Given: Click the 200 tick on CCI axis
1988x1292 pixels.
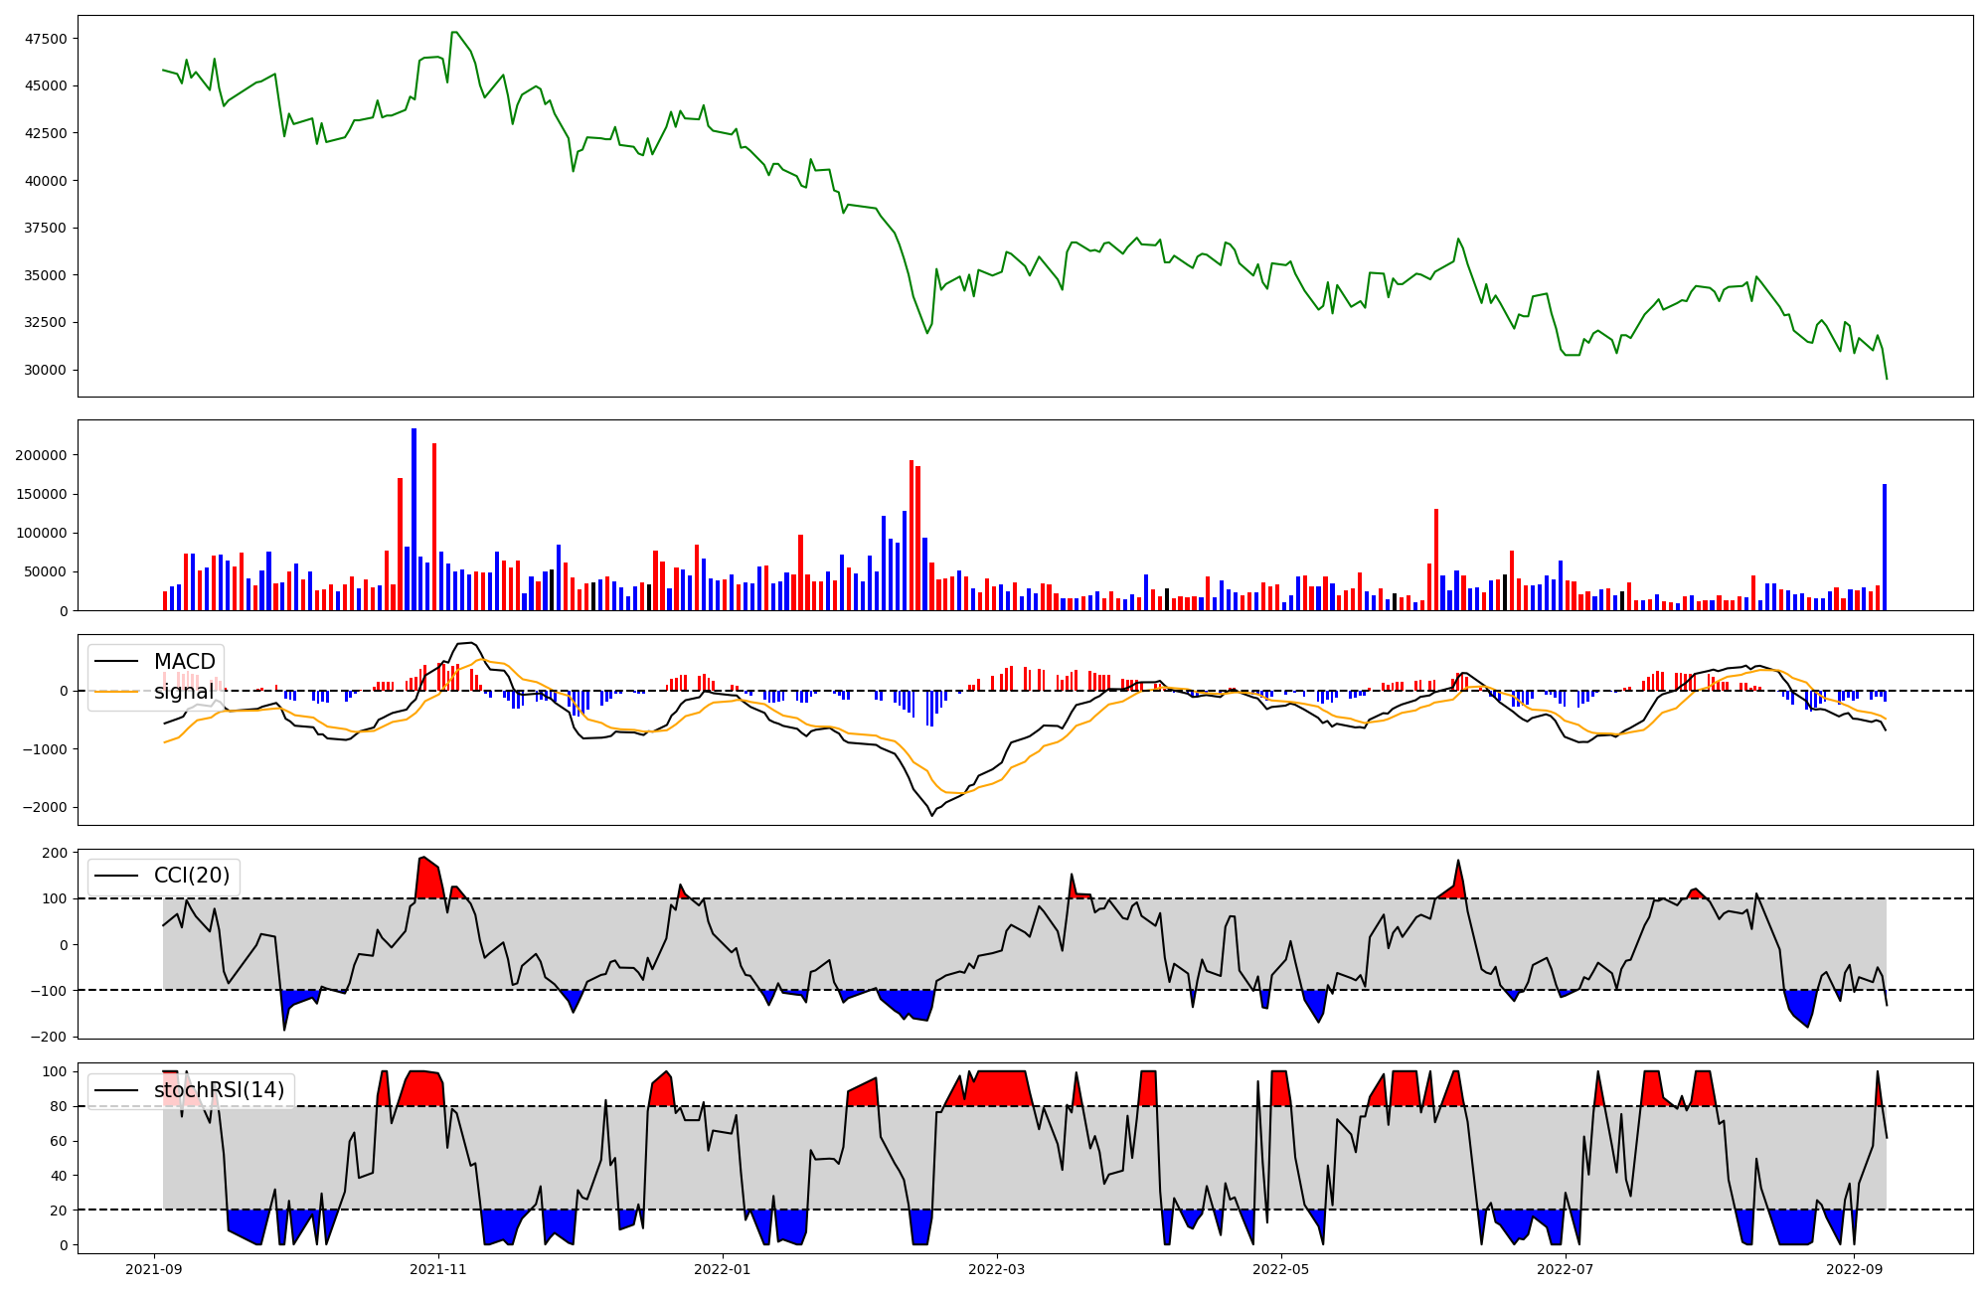Looking at the screenshot, I should pyautogui.click(x=55, y=853).
